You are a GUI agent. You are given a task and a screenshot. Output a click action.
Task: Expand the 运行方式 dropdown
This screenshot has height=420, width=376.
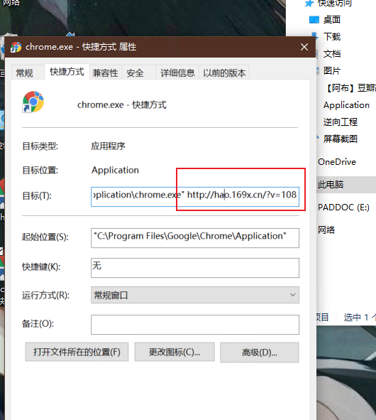tap(195, 295)
